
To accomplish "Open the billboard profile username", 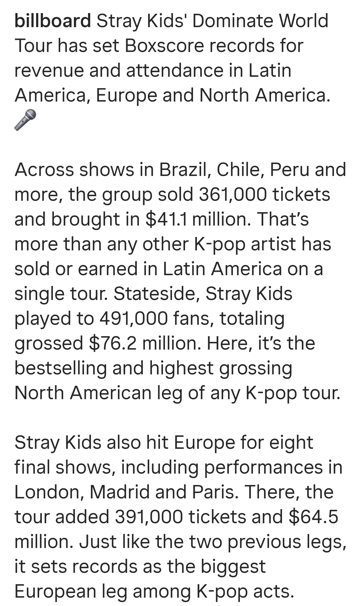I will coord(53,21).
